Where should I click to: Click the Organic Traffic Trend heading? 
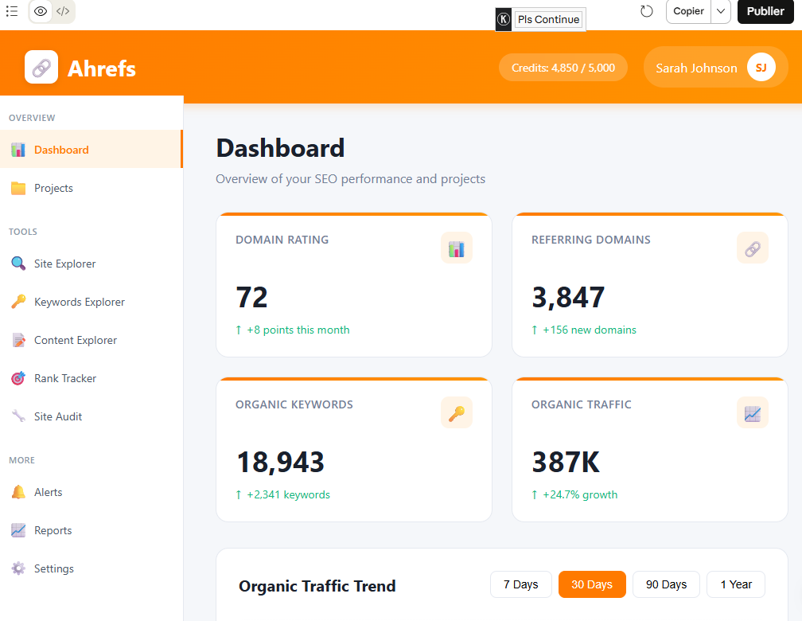pyautogui.click(x=317, y=586)
